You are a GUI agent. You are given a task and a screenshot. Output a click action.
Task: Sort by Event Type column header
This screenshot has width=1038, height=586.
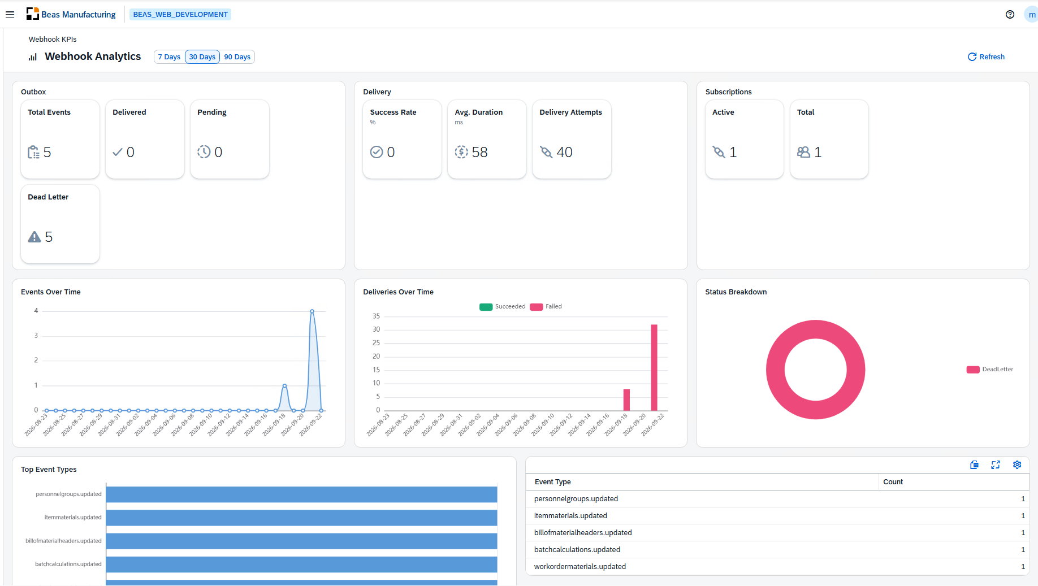point(702,482)
